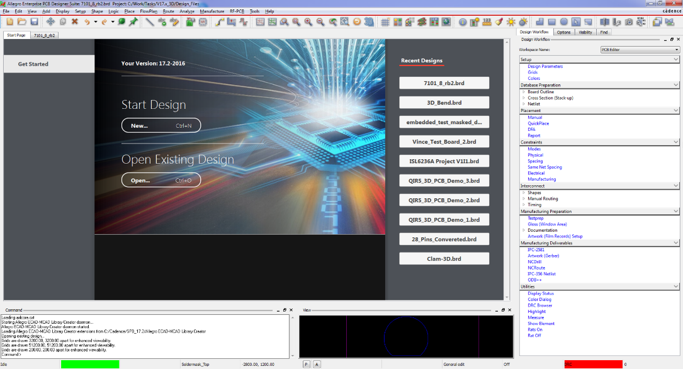This screenshot has height=369, width=683.
Task: Open the File menu
Action: [6, 11]
